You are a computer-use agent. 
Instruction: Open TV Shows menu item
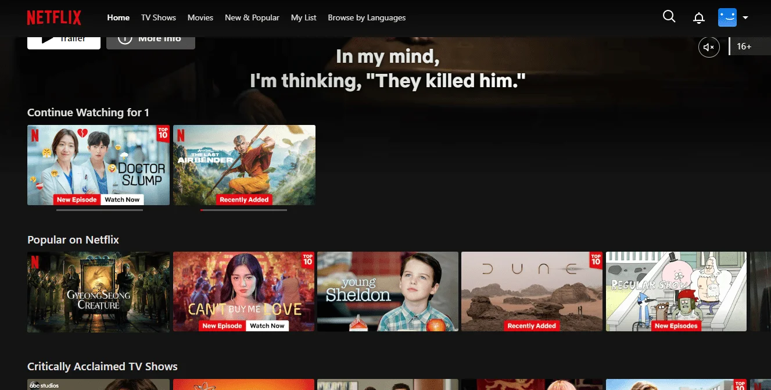point(159,17)
